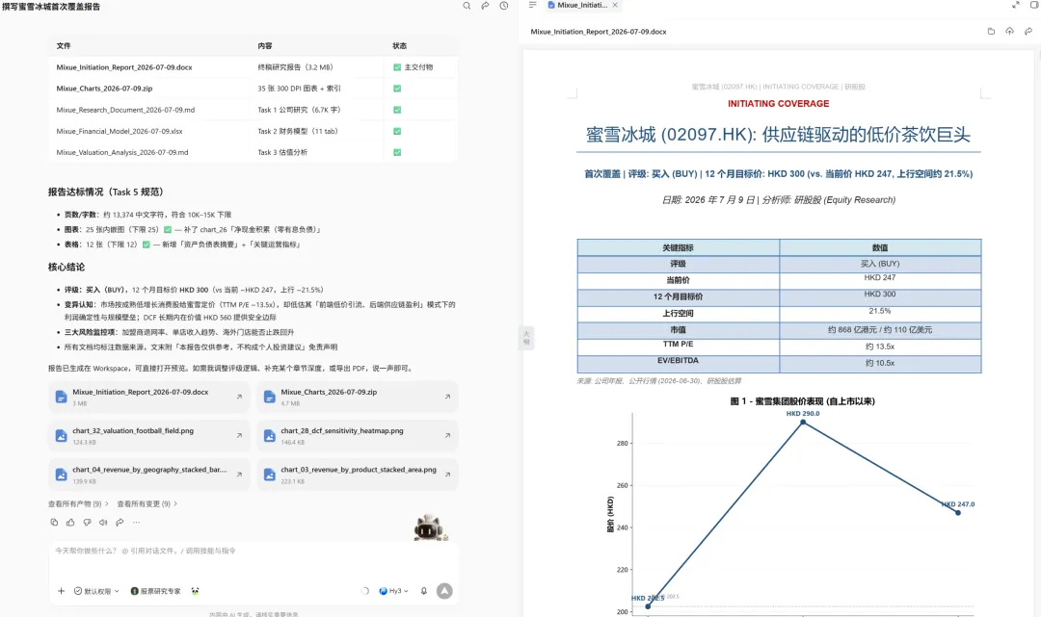Activate microphone voice input

(423, 590)
